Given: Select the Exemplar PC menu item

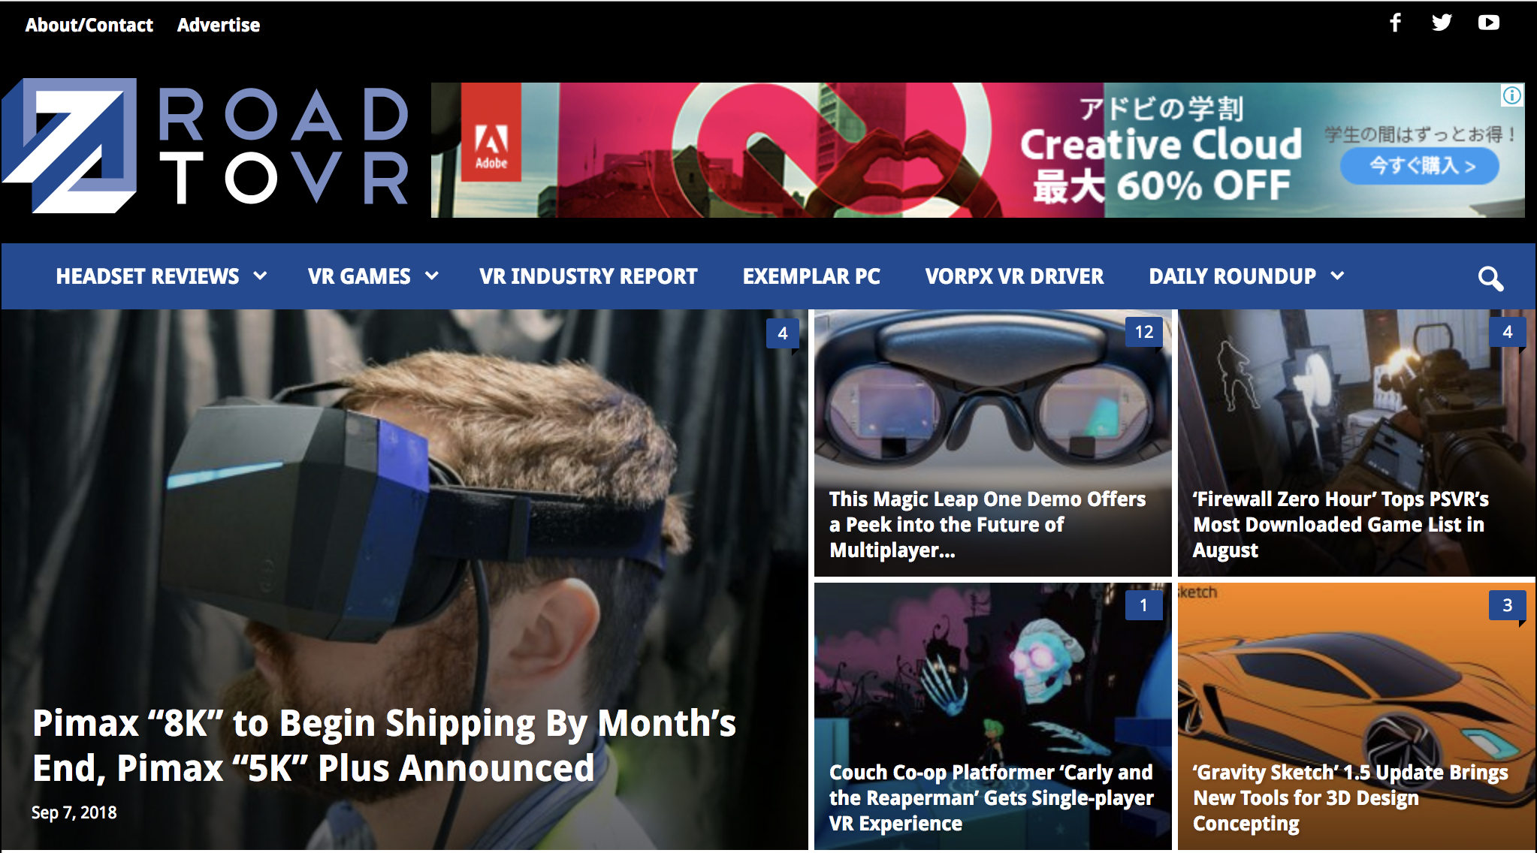Looking at the screenshot, I should (811, 276).
